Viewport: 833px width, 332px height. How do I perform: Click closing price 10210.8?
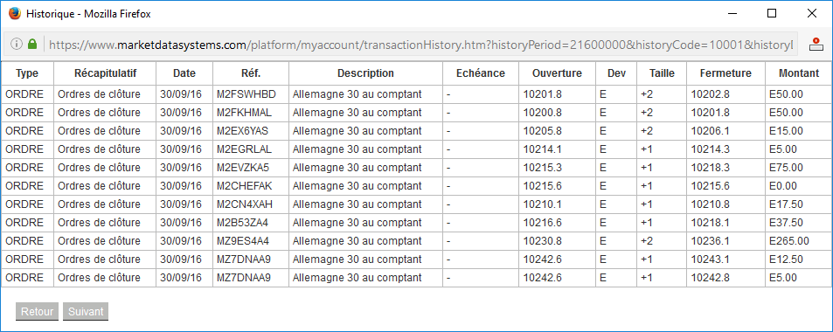[x=711, y=204]
